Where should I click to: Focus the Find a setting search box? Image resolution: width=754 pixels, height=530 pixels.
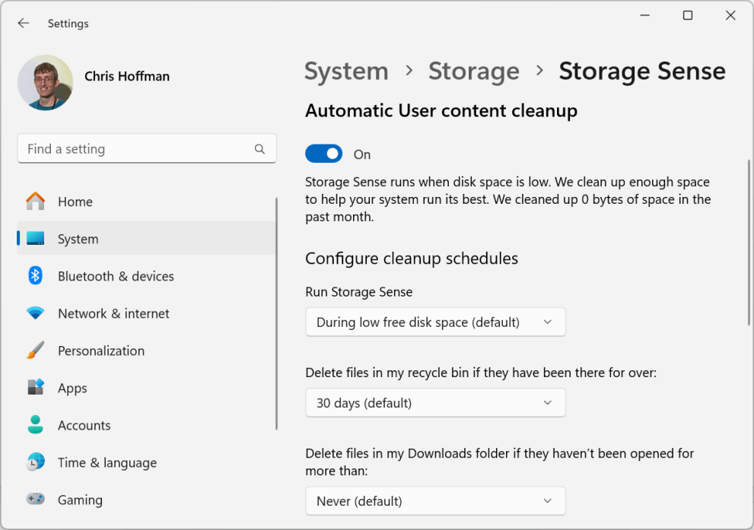(x=147, y=149)
